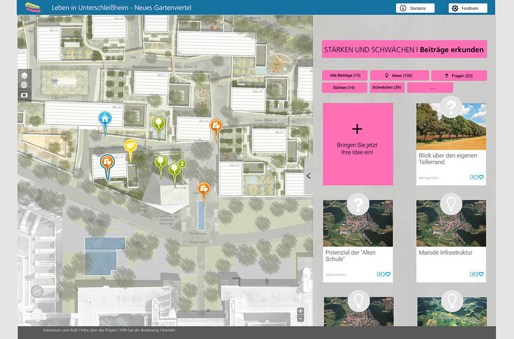Image resolution: width=514 pixels, height=339 pixels.
Task: Open comments count on 'Potenzial der Alten Schule'
Action: [x=381, y=274]
